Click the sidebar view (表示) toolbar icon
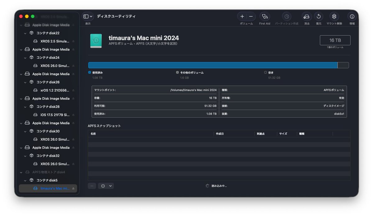The height and width of the screenshot is (216, 373). pyautogui.click(x=86, y=16)
